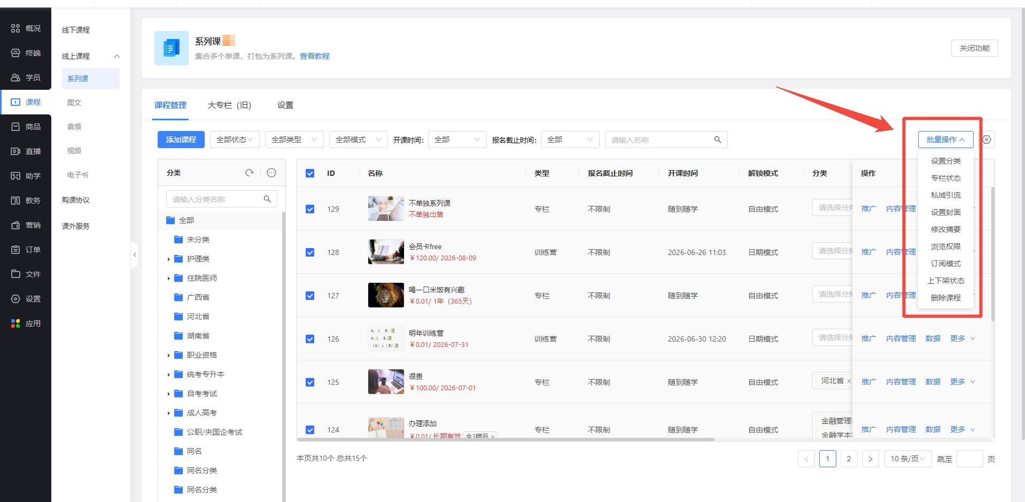Open the 全部状态 filter dropdown
The width and height of the screenshot is (1025, 502).
pos(234,140)
